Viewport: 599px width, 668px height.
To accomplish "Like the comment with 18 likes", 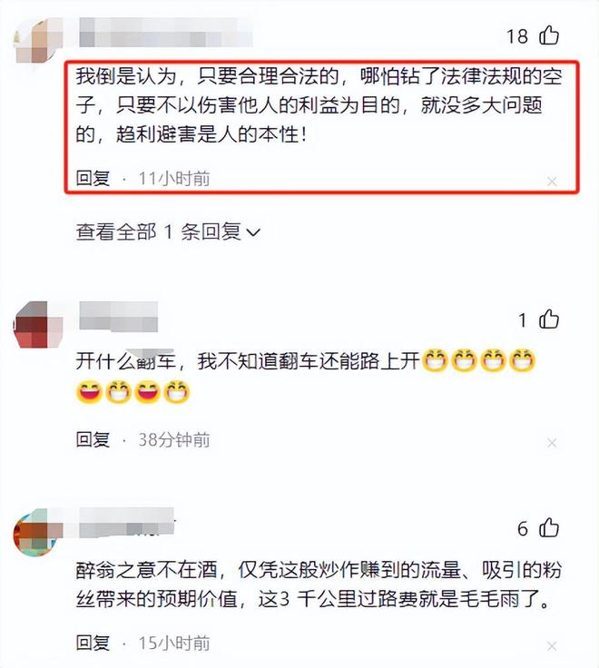I will tap(549, 35).
